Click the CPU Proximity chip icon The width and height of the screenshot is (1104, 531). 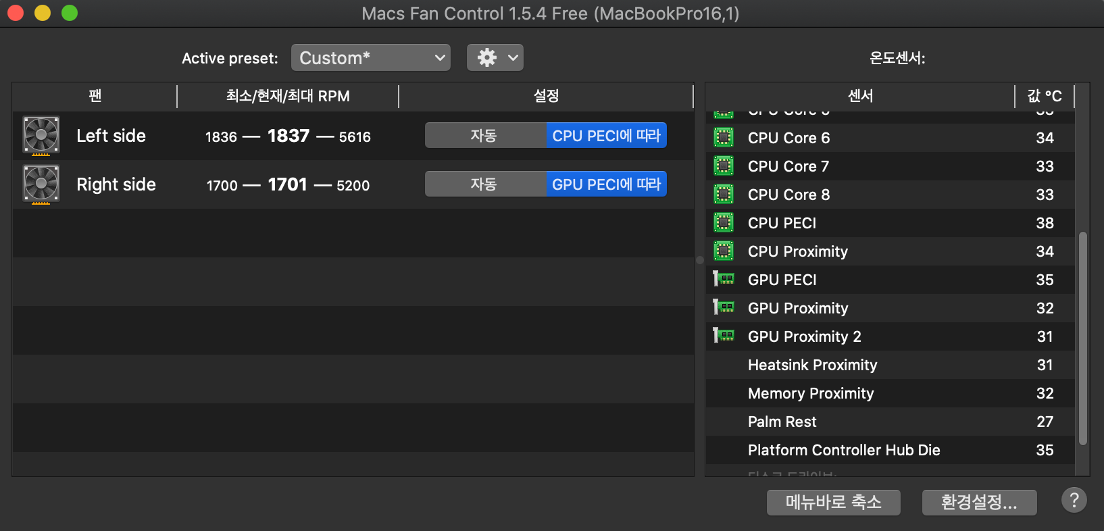pos(724,251)
